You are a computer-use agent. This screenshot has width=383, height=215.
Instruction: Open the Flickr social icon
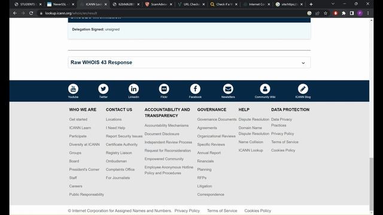pos(164,89)
